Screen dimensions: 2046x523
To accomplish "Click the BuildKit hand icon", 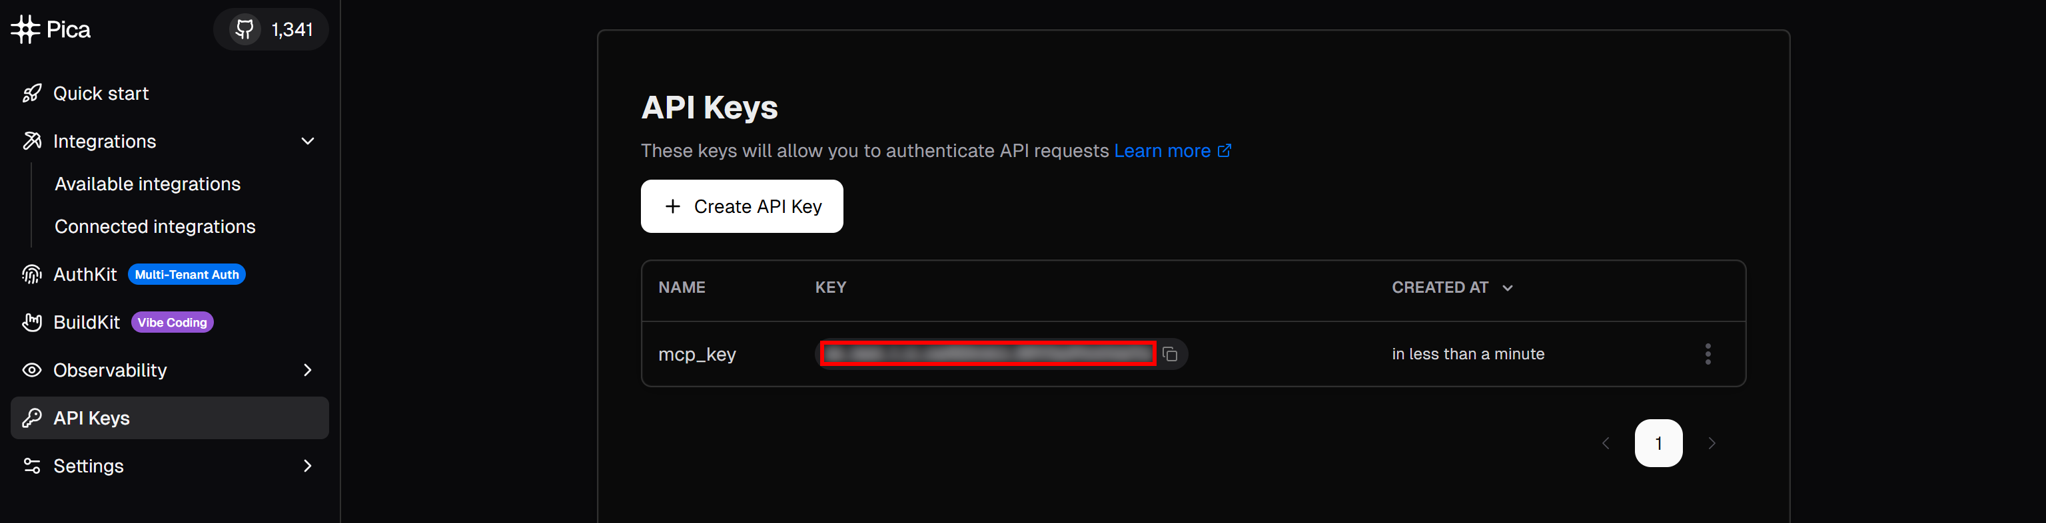I will click(32, 322).
